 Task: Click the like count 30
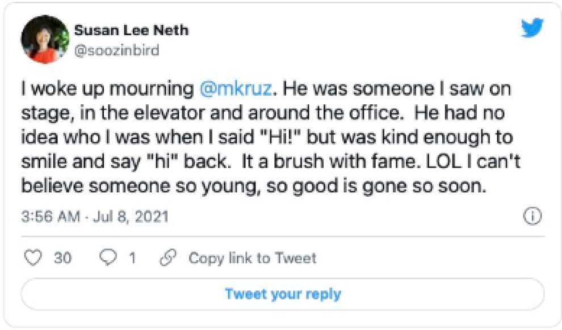[x=63, y=258]
